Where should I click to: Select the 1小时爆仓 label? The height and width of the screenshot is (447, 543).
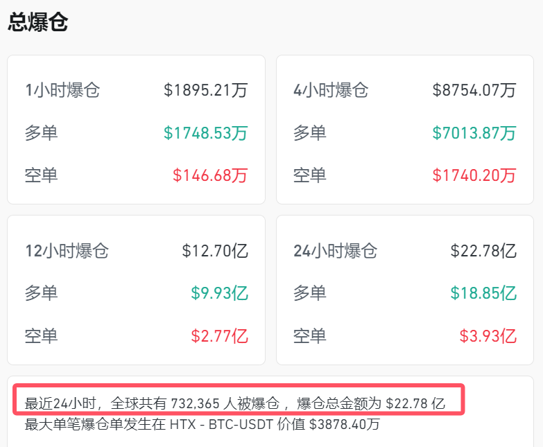[62, 90]
